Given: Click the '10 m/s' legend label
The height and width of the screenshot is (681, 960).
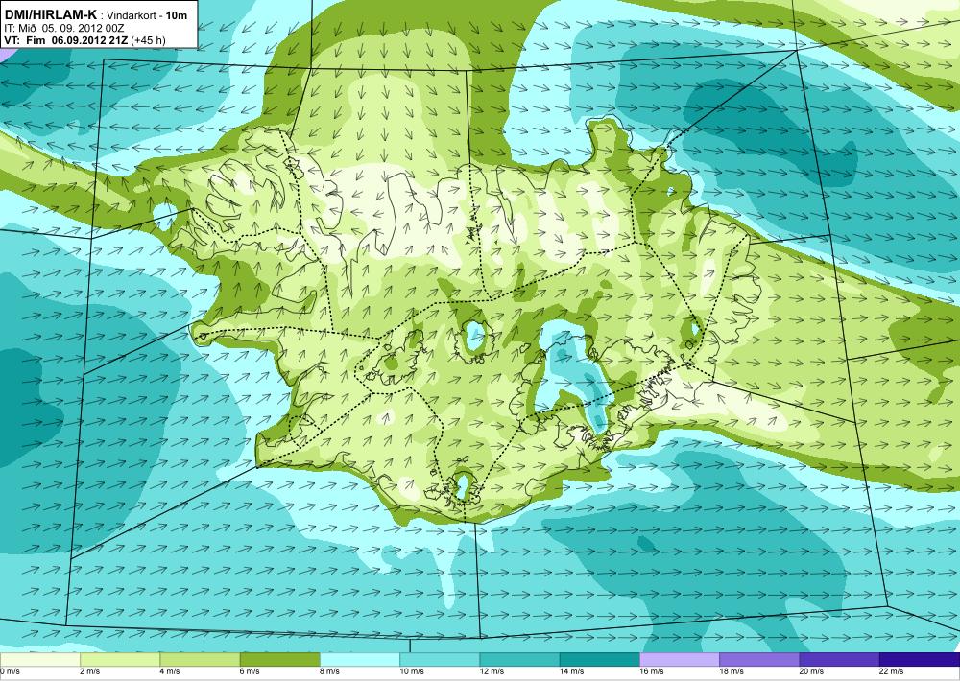Looking at the screenshot, I should [x=412, y=671].
